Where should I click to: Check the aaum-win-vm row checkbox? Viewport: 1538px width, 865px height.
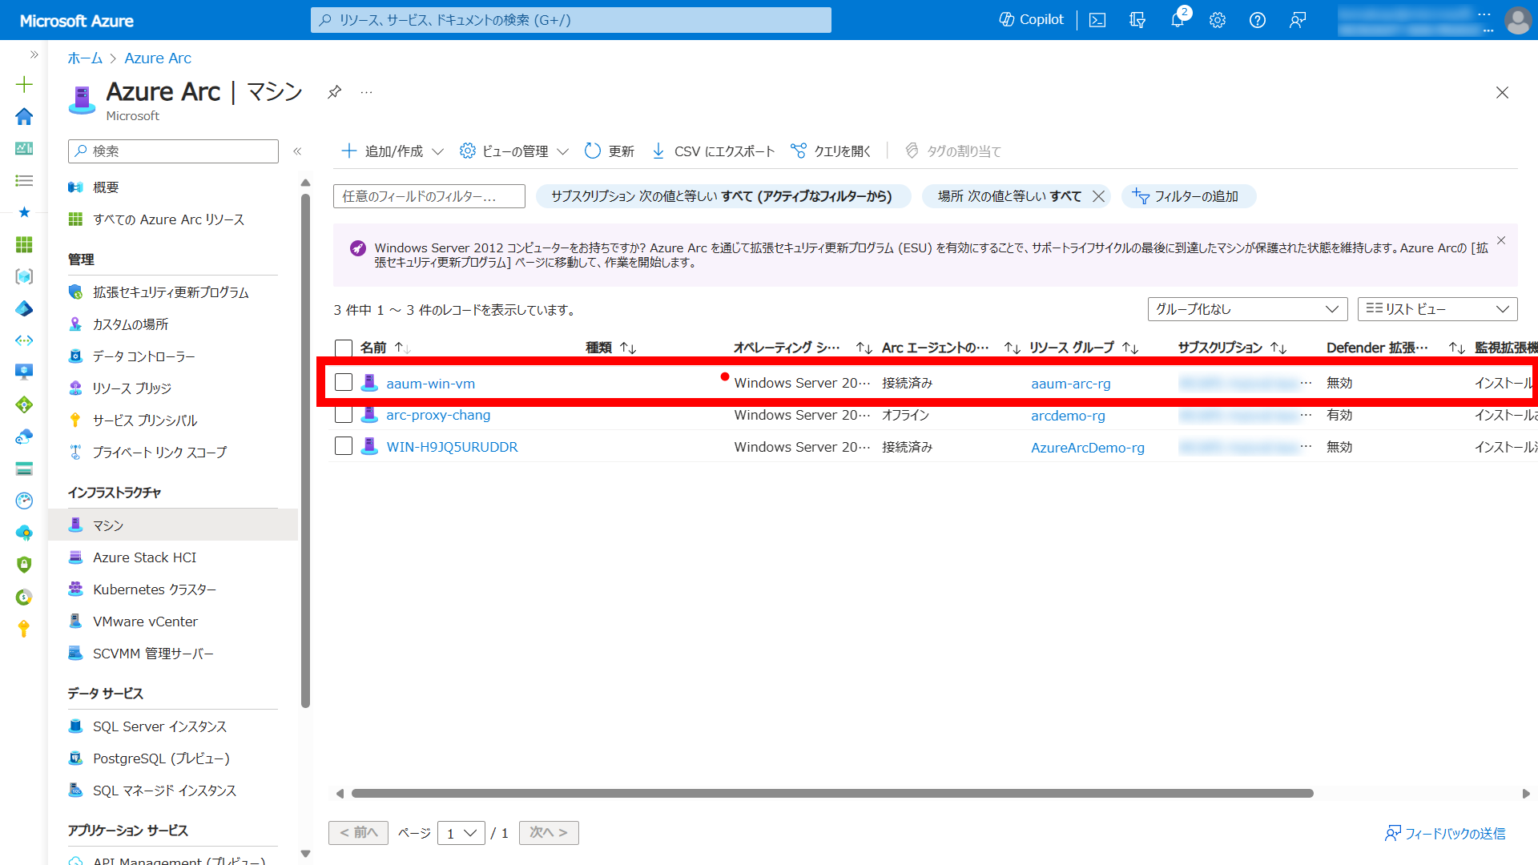click(x=344, y=383)
